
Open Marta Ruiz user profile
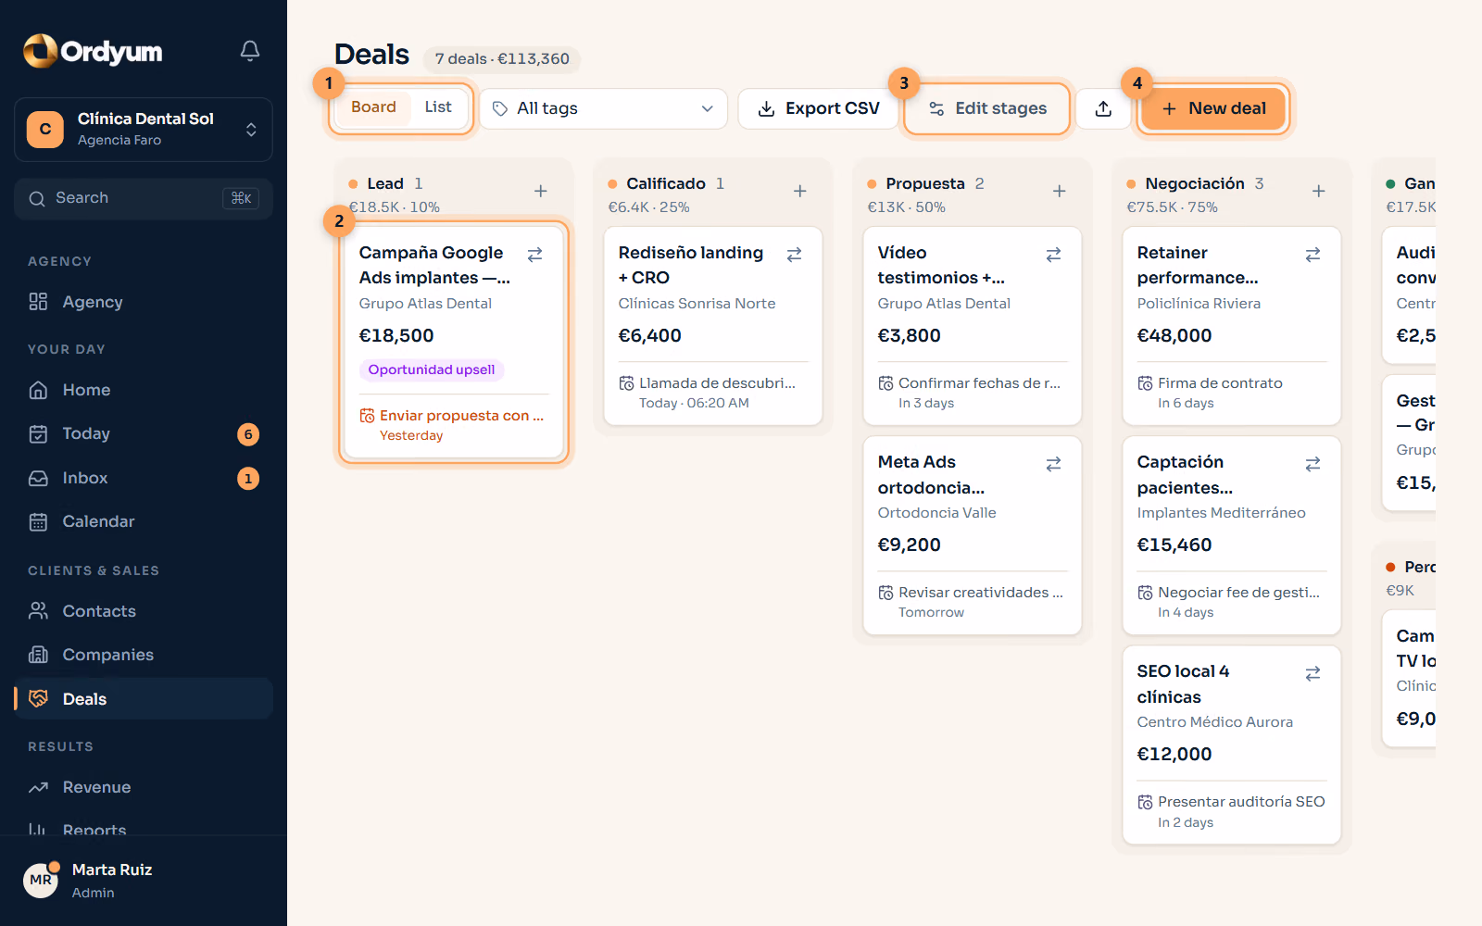(x=144, y=881)
